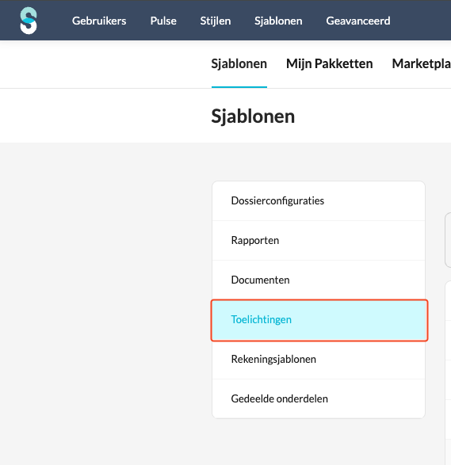Click the cut-off list panel beside Toelichtingen

448,373
